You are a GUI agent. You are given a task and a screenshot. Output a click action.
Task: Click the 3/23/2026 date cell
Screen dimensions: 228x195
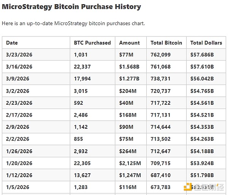[x=19, y=55]
